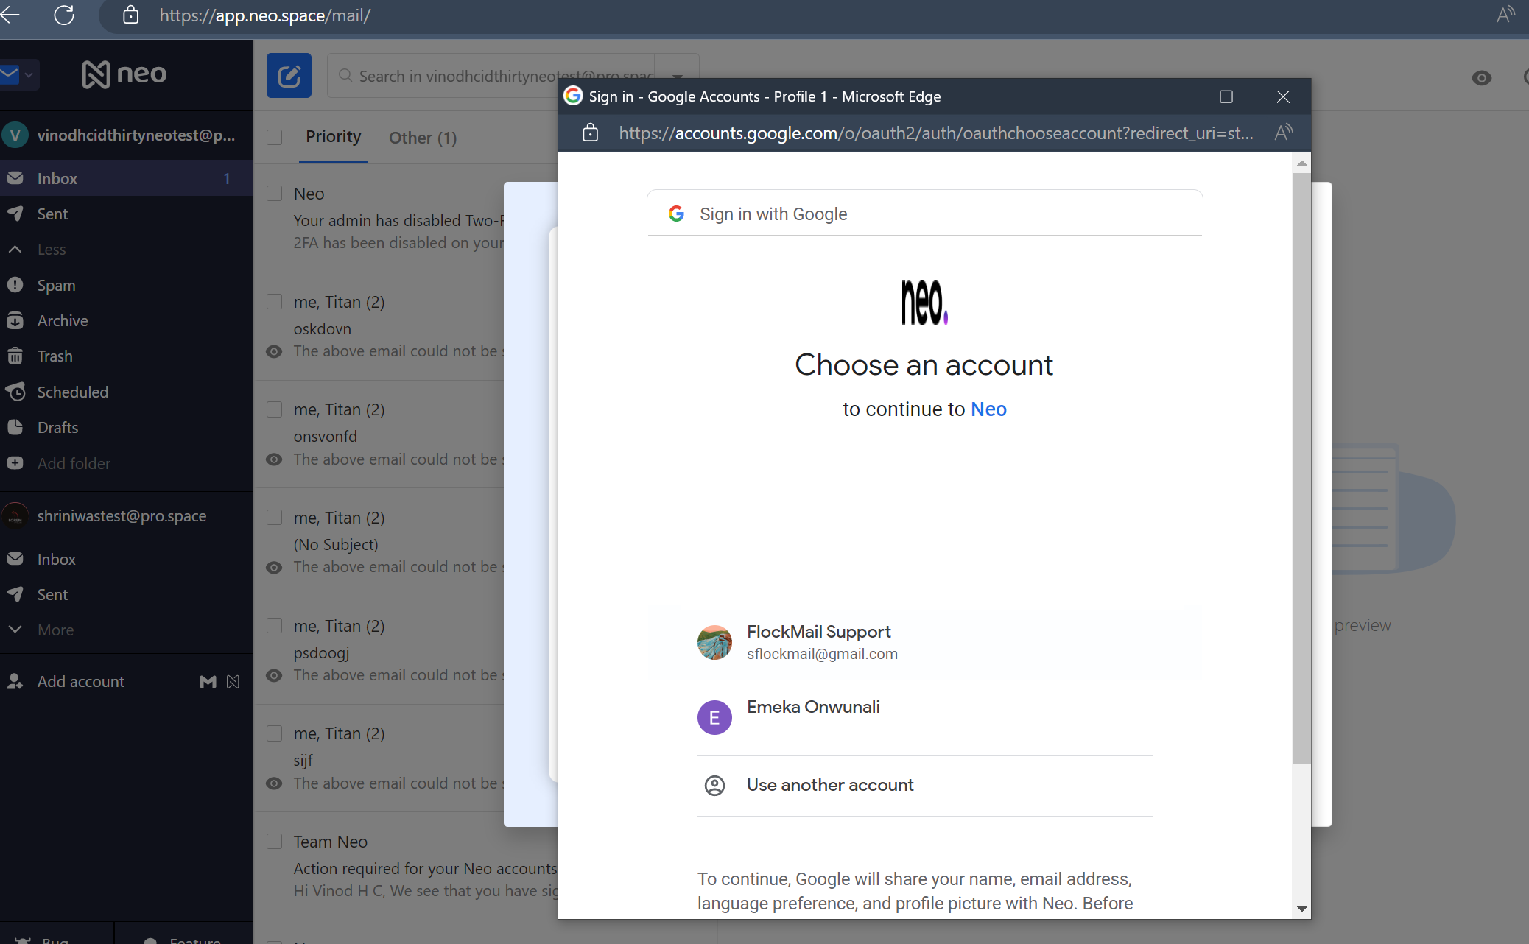The width and height of the screenshot is (1529, 944).
Task: Select the Neo email checkbox
Action: (275, 193)
